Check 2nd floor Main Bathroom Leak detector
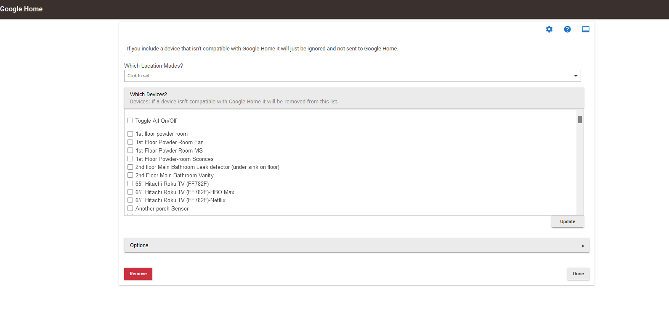 (130, 167)
